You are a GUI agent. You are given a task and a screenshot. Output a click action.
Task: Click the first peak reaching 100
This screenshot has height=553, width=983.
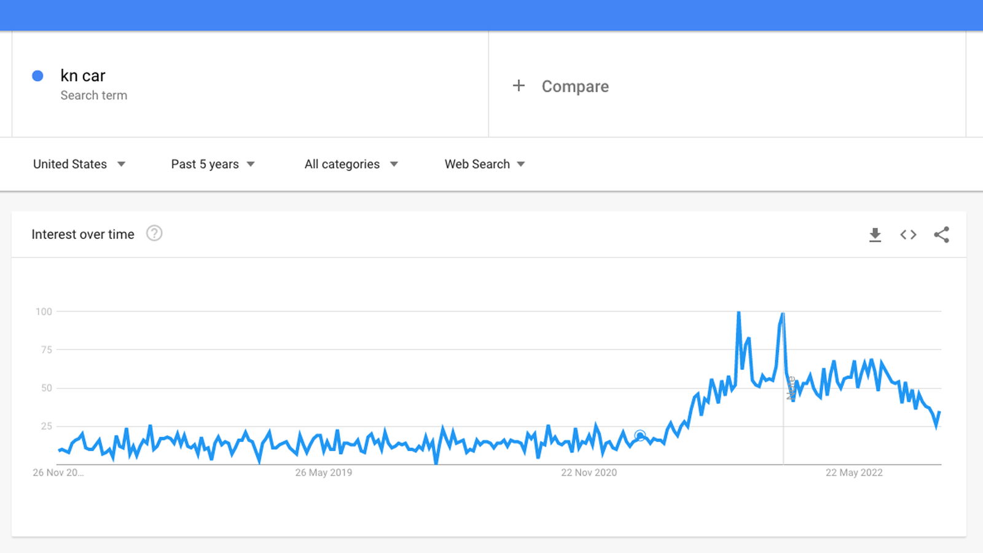[x=738, y=313]
